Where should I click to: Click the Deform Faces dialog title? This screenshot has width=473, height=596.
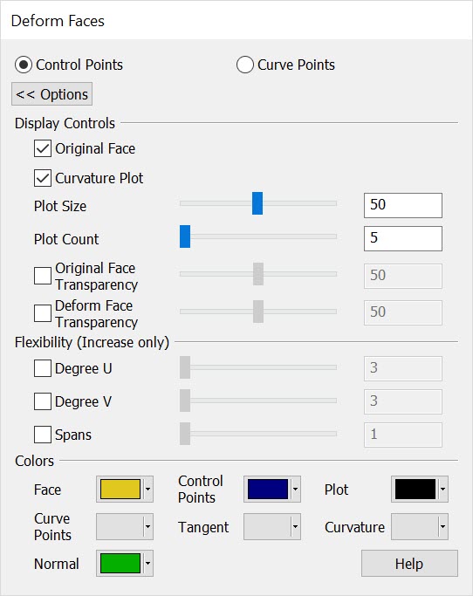coord(58,21)
